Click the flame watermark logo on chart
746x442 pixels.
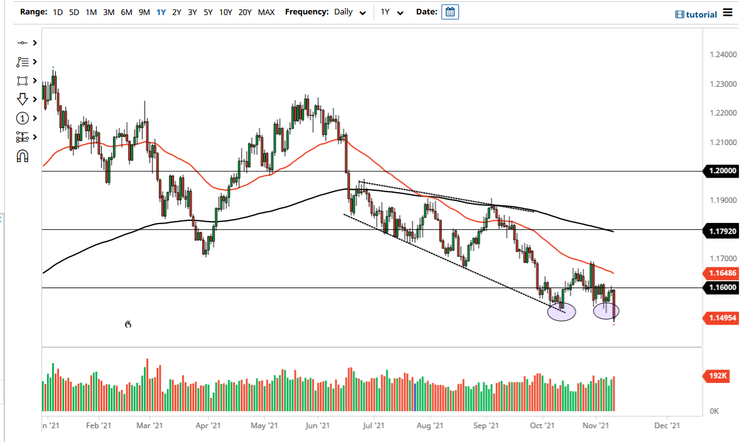point(128,324)
